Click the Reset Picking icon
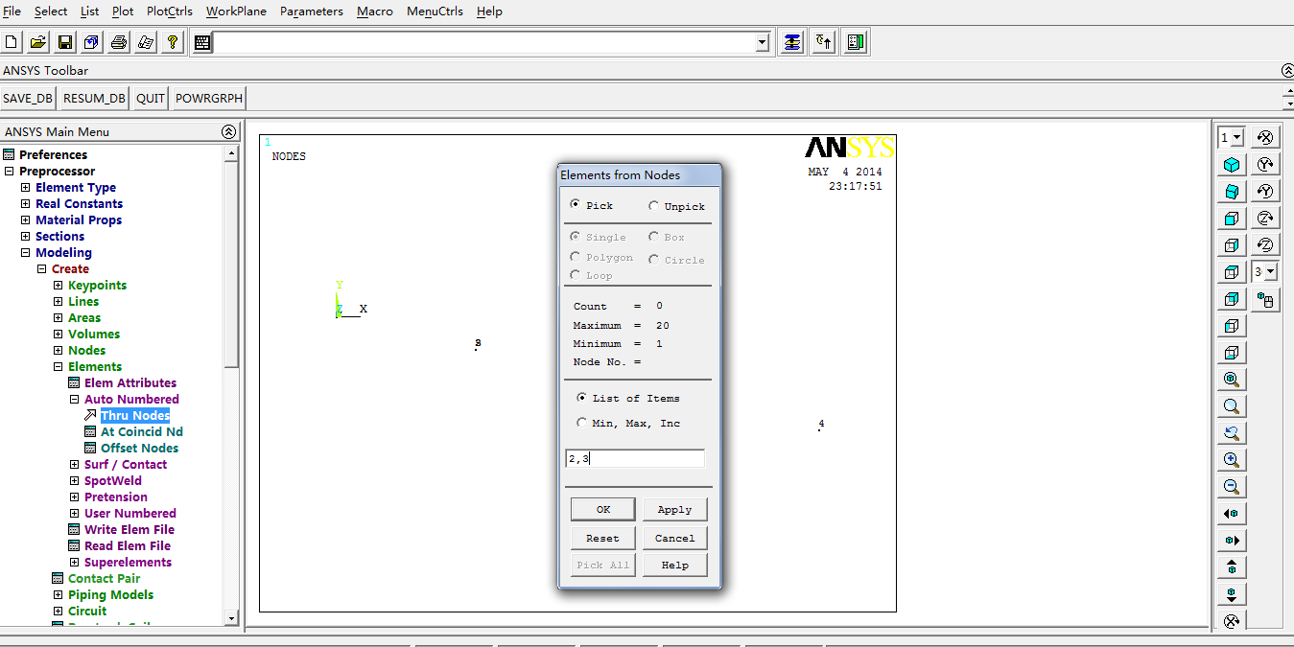Image resolution: width=1294 pixels, height=647 pixels. coord(824,42)
